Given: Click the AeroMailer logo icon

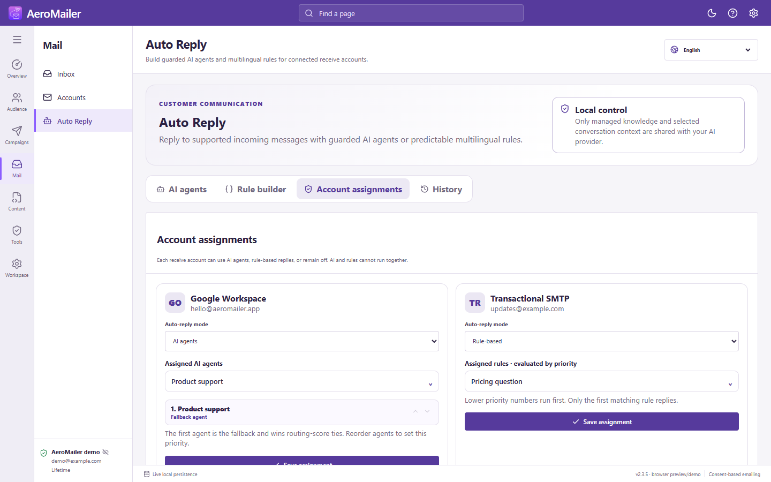Looking at the screenshot, I should tap(15, 13).
